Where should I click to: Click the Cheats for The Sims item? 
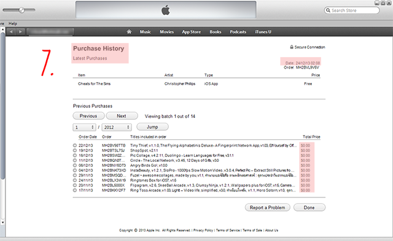pos(94,83)
